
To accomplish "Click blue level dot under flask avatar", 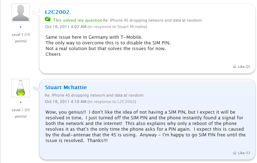I will (21, 102).
